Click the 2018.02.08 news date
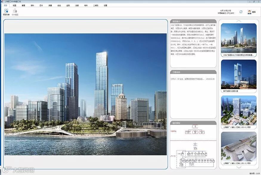The height and width of the screenshot is (175, 261). pos(210,79)
